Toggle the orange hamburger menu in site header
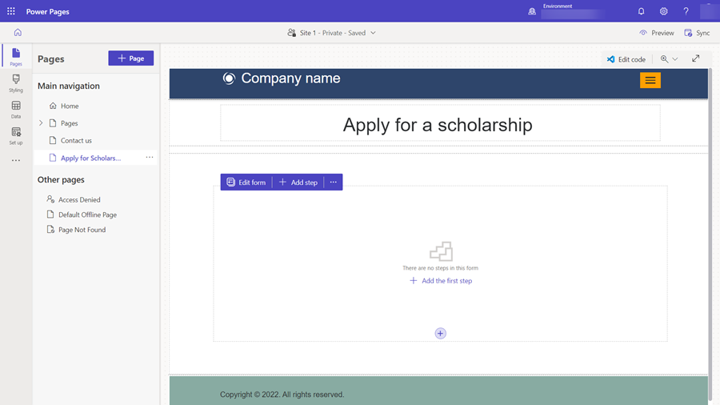The width and height of the screenshot is (720, 405). pos(650,80)
